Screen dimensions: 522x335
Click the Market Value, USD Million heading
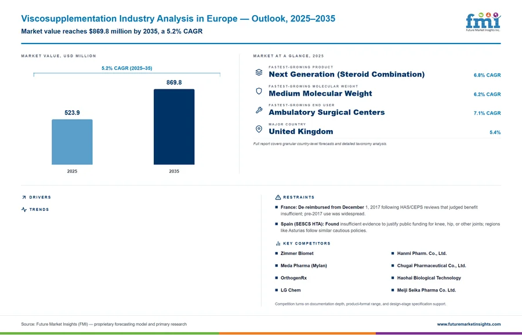click(59, 56)
